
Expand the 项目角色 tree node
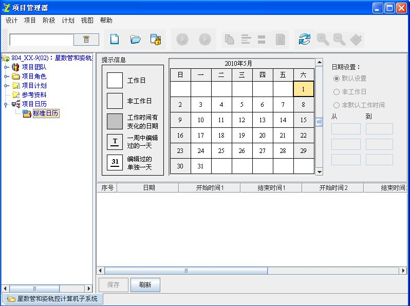[6, 76]
